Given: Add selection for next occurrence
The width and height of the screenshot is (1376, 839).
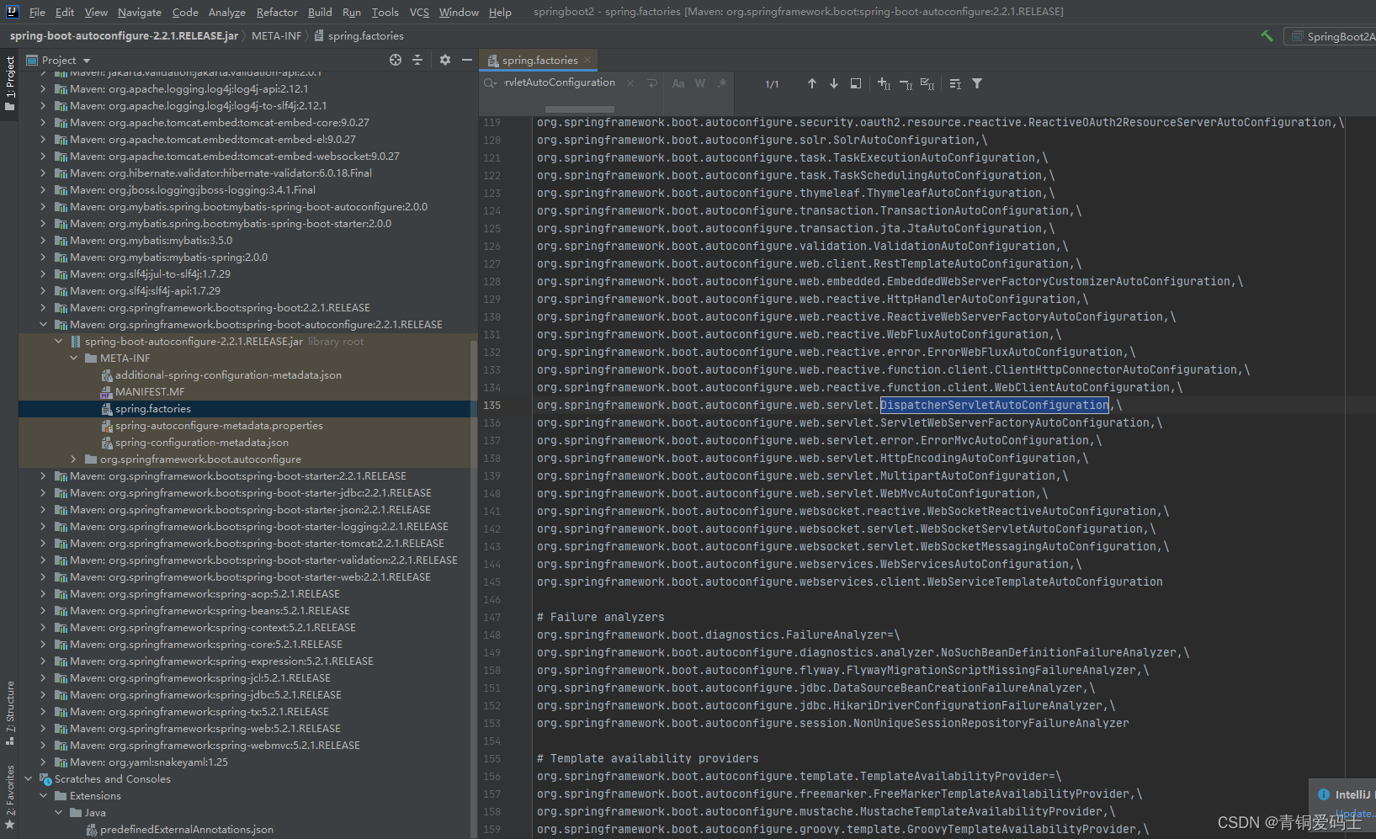Looking at the screenshot, I should point(884,83).
